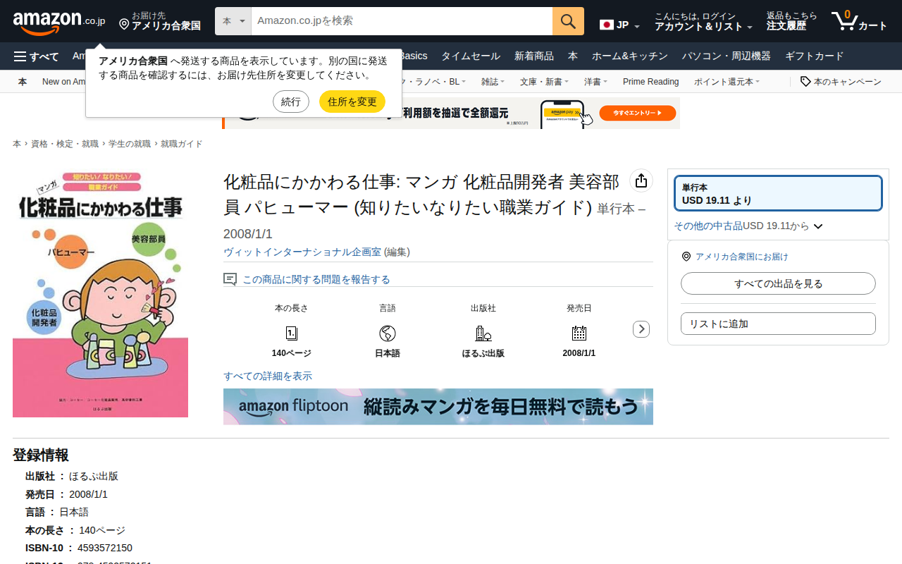
Task: Click inside the Amazon.co.jp search field
Action: pyautogui.click(x=402, y=21)
